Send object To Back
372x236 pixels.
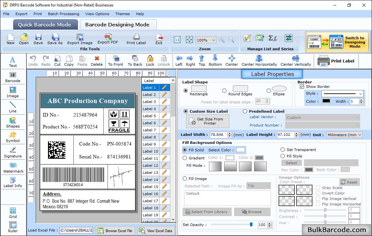tap(135, 61)
